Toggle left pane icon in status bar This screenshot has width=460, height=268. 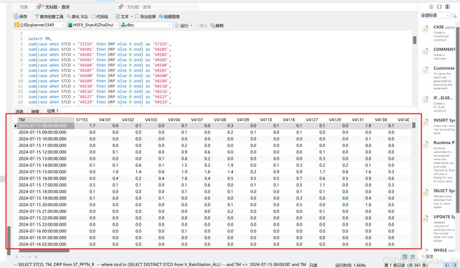click(x=447, y=265)
